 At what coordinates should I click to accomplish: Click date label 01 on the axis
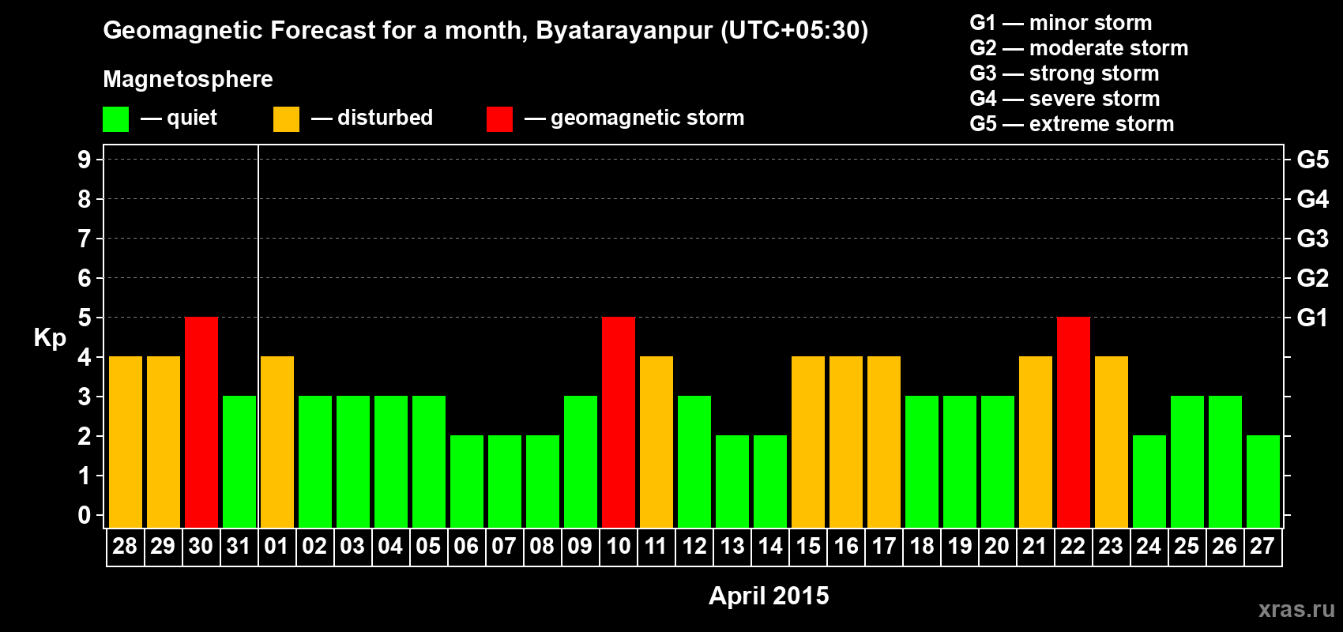276,547
